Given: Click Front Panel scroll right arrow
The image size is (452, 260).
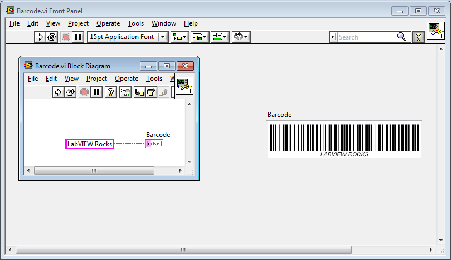Looking at the screenshot, I should [431, 249].
